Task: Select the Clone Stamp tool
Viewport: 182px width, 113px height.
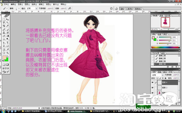Action: click(x=4, y=33)
